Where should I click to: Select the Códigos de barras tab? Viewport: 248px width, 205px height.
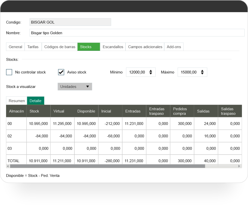[x=60, y=47]
